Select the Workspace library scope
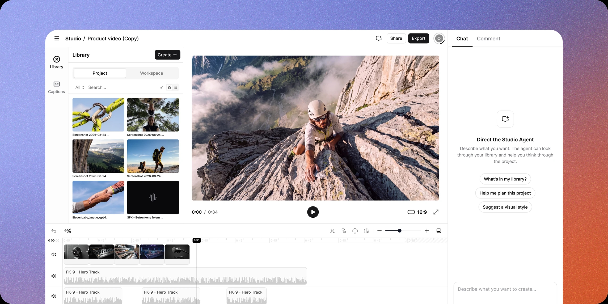Screen dimensions: 608x304 coord(151,73)
